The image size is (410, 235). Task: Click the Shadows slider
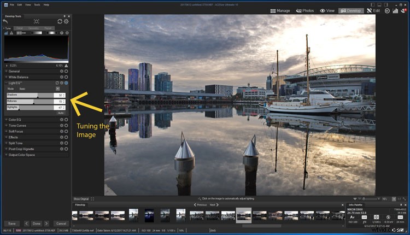tap(30, 95)
